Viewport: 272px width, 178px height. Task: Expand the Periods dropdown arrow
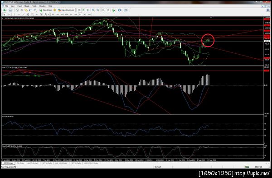[x=122, y=10]
